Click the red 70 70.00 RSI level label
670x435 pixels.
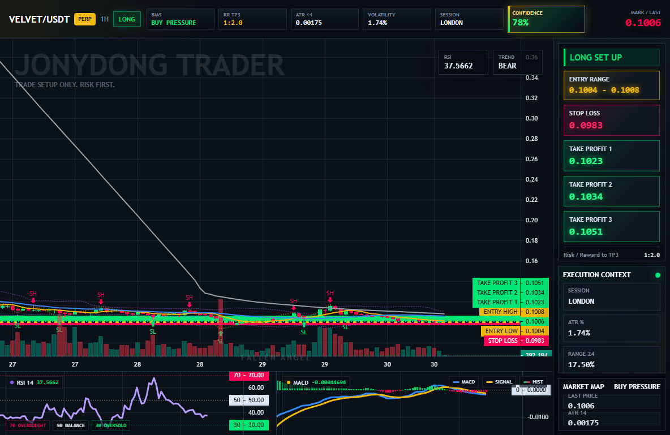pos(249,375)
